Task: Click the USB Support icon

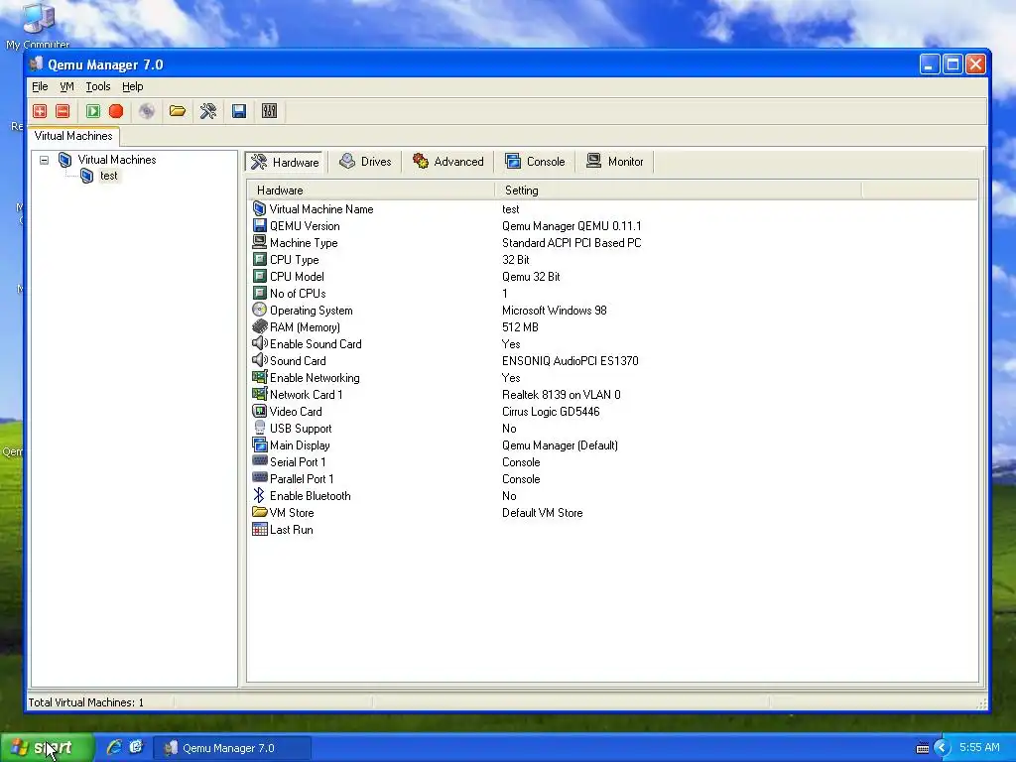Action: point(259,428)
